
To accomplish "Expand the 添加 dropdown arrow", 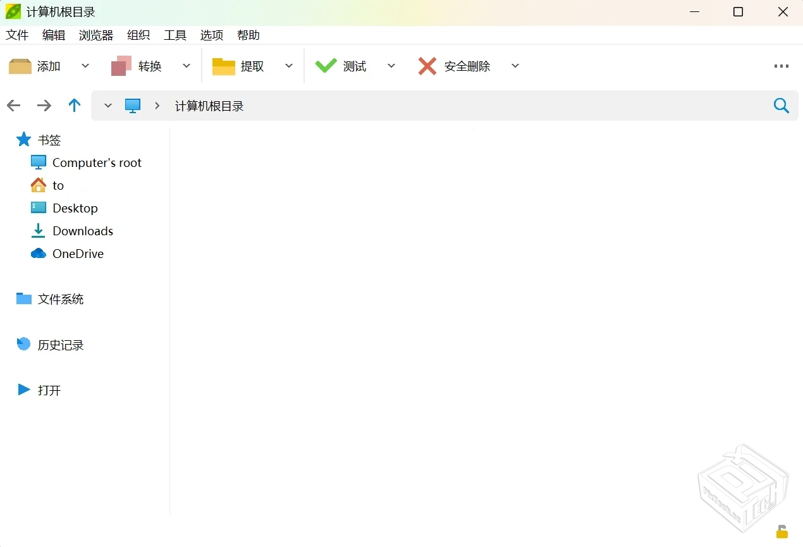I will 85,65.
